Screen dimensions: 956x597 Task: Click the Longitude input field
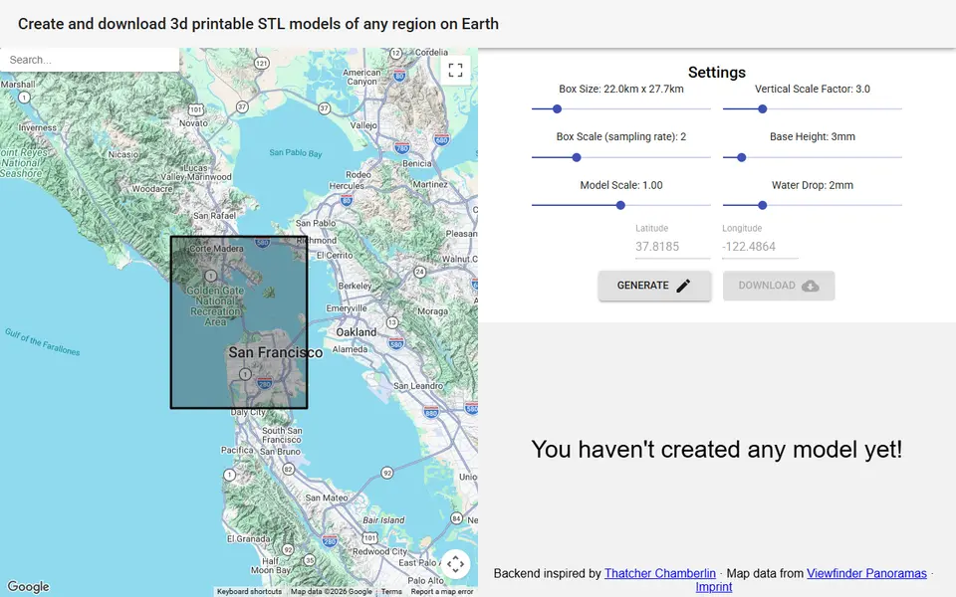[760, 247]
